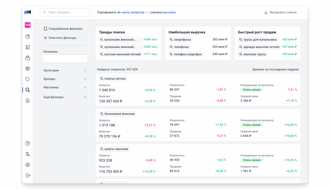Select the смартфоны query tag
The height and width of the screenshot is (189, 330).
click(180, 40)
